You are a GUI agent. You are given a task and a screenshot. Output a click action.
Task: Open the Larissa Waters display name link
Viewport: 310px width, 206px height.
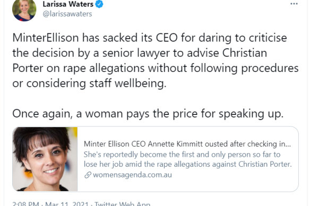click(x=68, y=4)
